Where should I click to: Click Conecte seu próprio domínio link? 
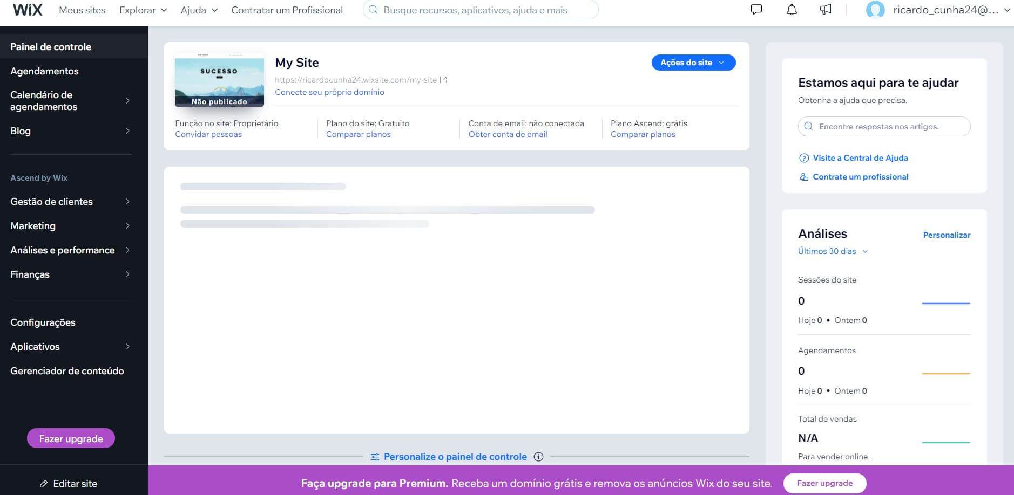point(329,92)
